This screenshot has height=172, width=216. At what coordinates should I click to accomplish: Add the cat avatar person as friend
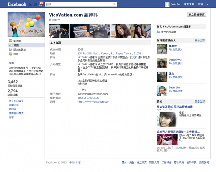pyautogui.click(x=178, y=77)
